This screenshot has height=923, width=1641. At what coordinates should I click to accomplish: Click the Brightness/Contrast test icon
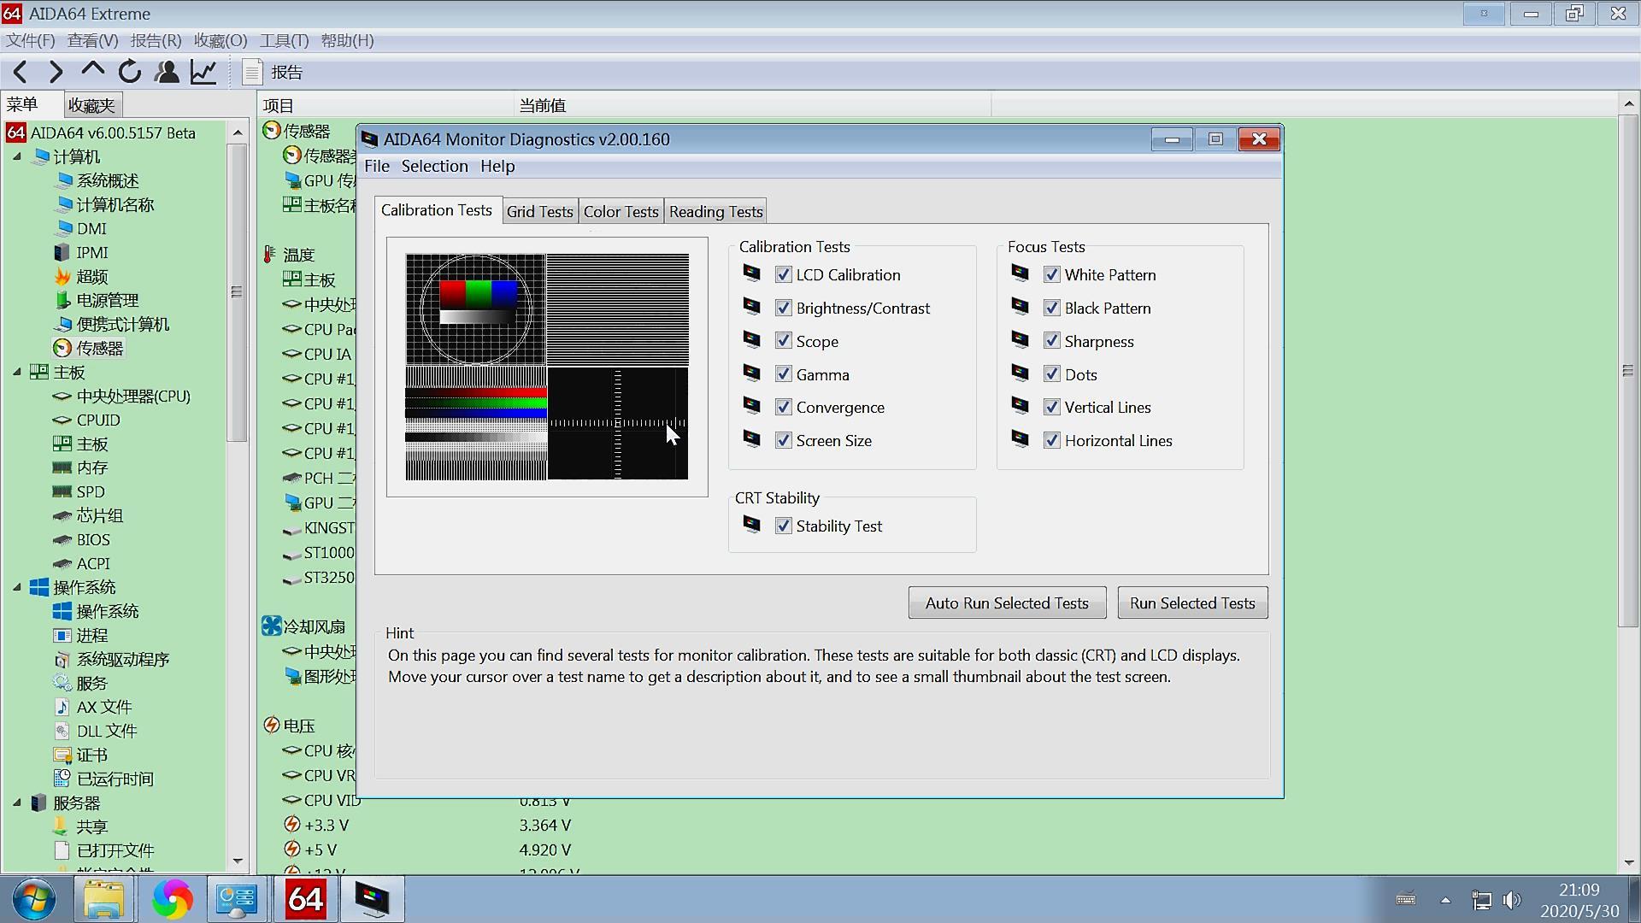750,308
